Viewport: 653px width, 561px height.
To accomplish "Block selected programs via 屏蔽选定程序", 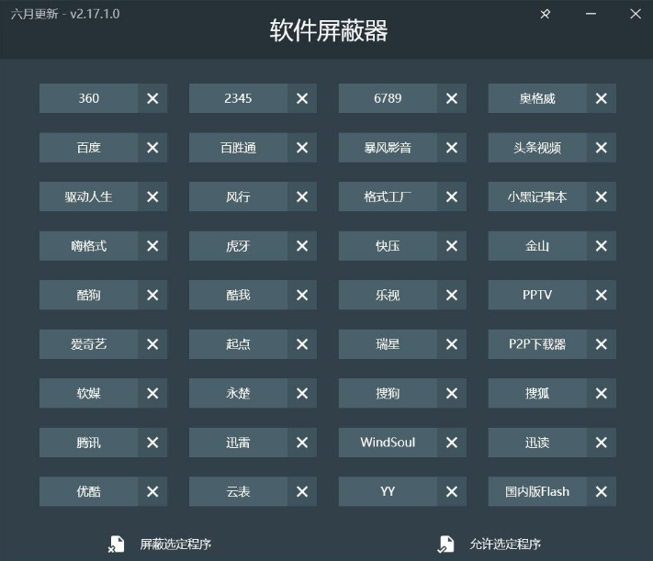I will point(175,544).
